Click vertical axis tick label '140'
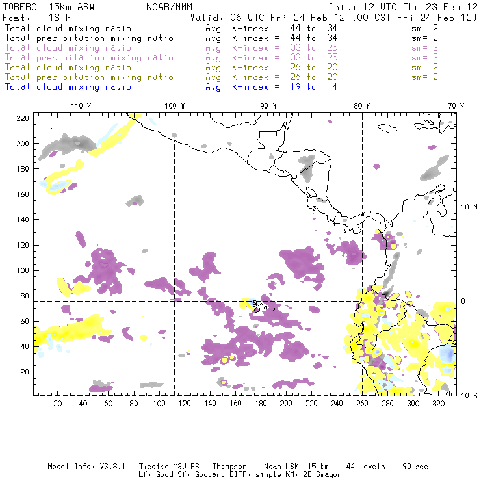The image size is (481, 481). [x=23, y=220]
